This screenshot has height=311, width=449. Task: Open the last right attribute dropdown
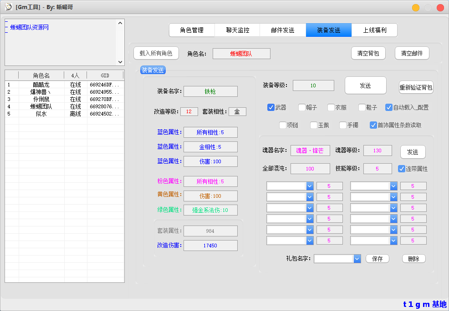[393, 241]
